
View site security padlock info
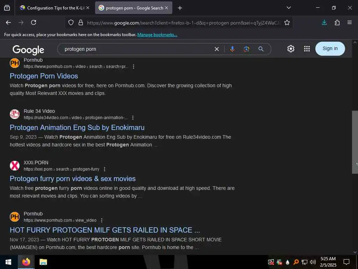point(81,23)
